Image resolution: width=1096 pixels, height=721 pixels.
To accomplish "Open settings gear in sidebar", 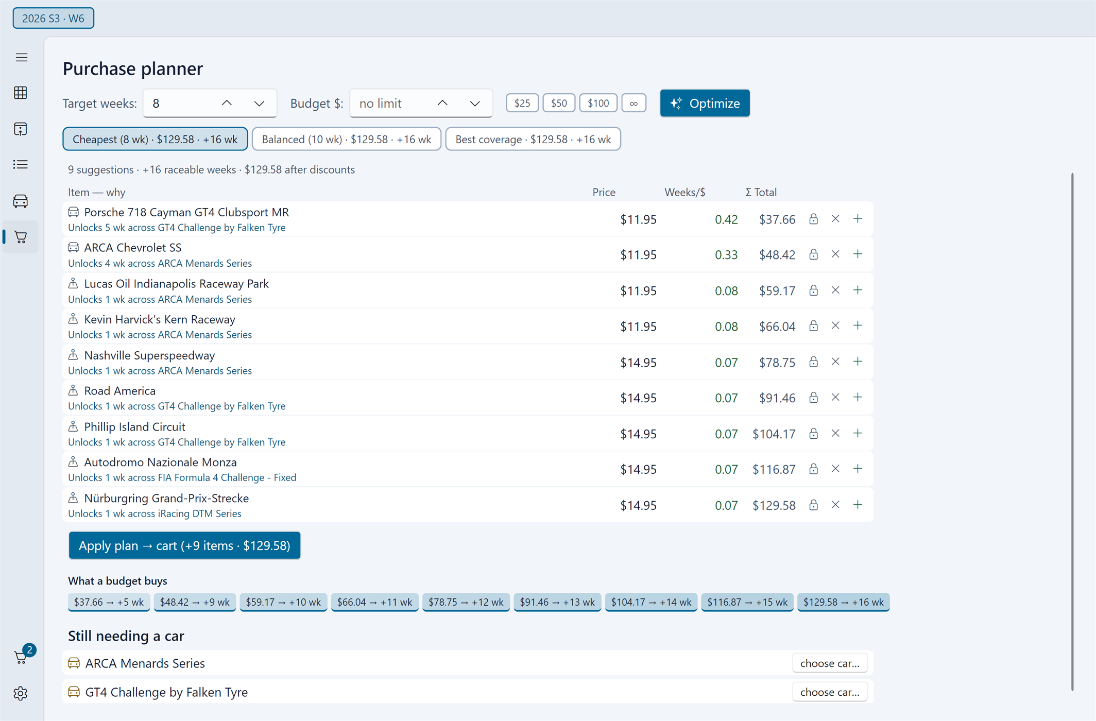I will (21, 693).
